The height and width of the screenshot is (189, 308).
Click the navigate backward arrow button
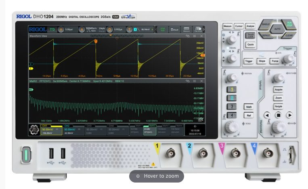point(267,115)
